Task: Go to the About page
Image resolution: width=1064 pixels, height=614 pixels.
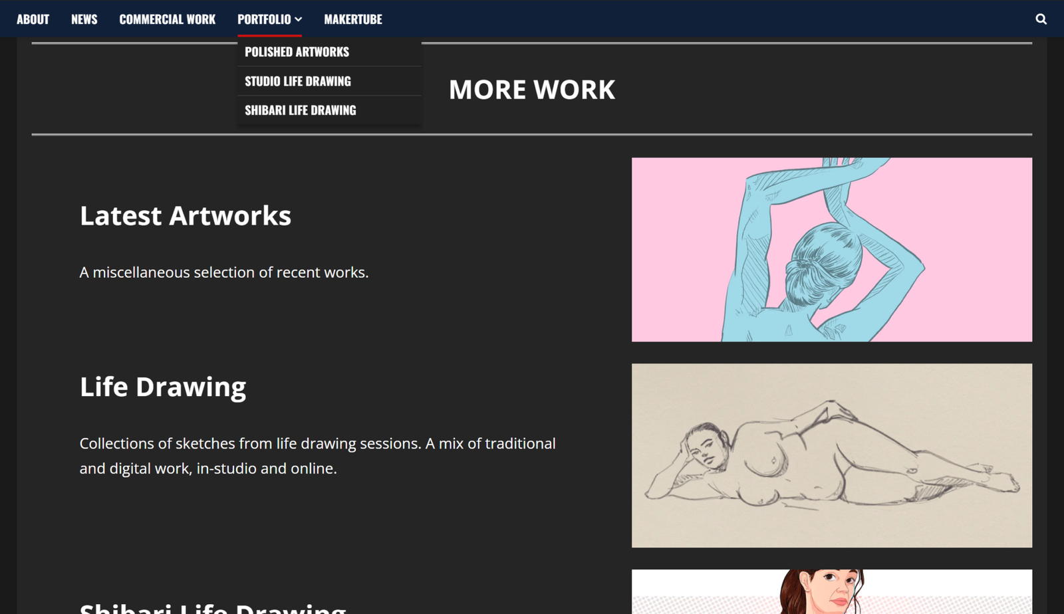Action: pyautogui.click(x=33, y=19)
